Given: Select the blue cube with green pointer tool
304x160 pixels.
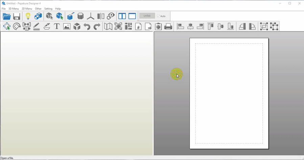Looking at the screenshot, I should coord(59,16).
